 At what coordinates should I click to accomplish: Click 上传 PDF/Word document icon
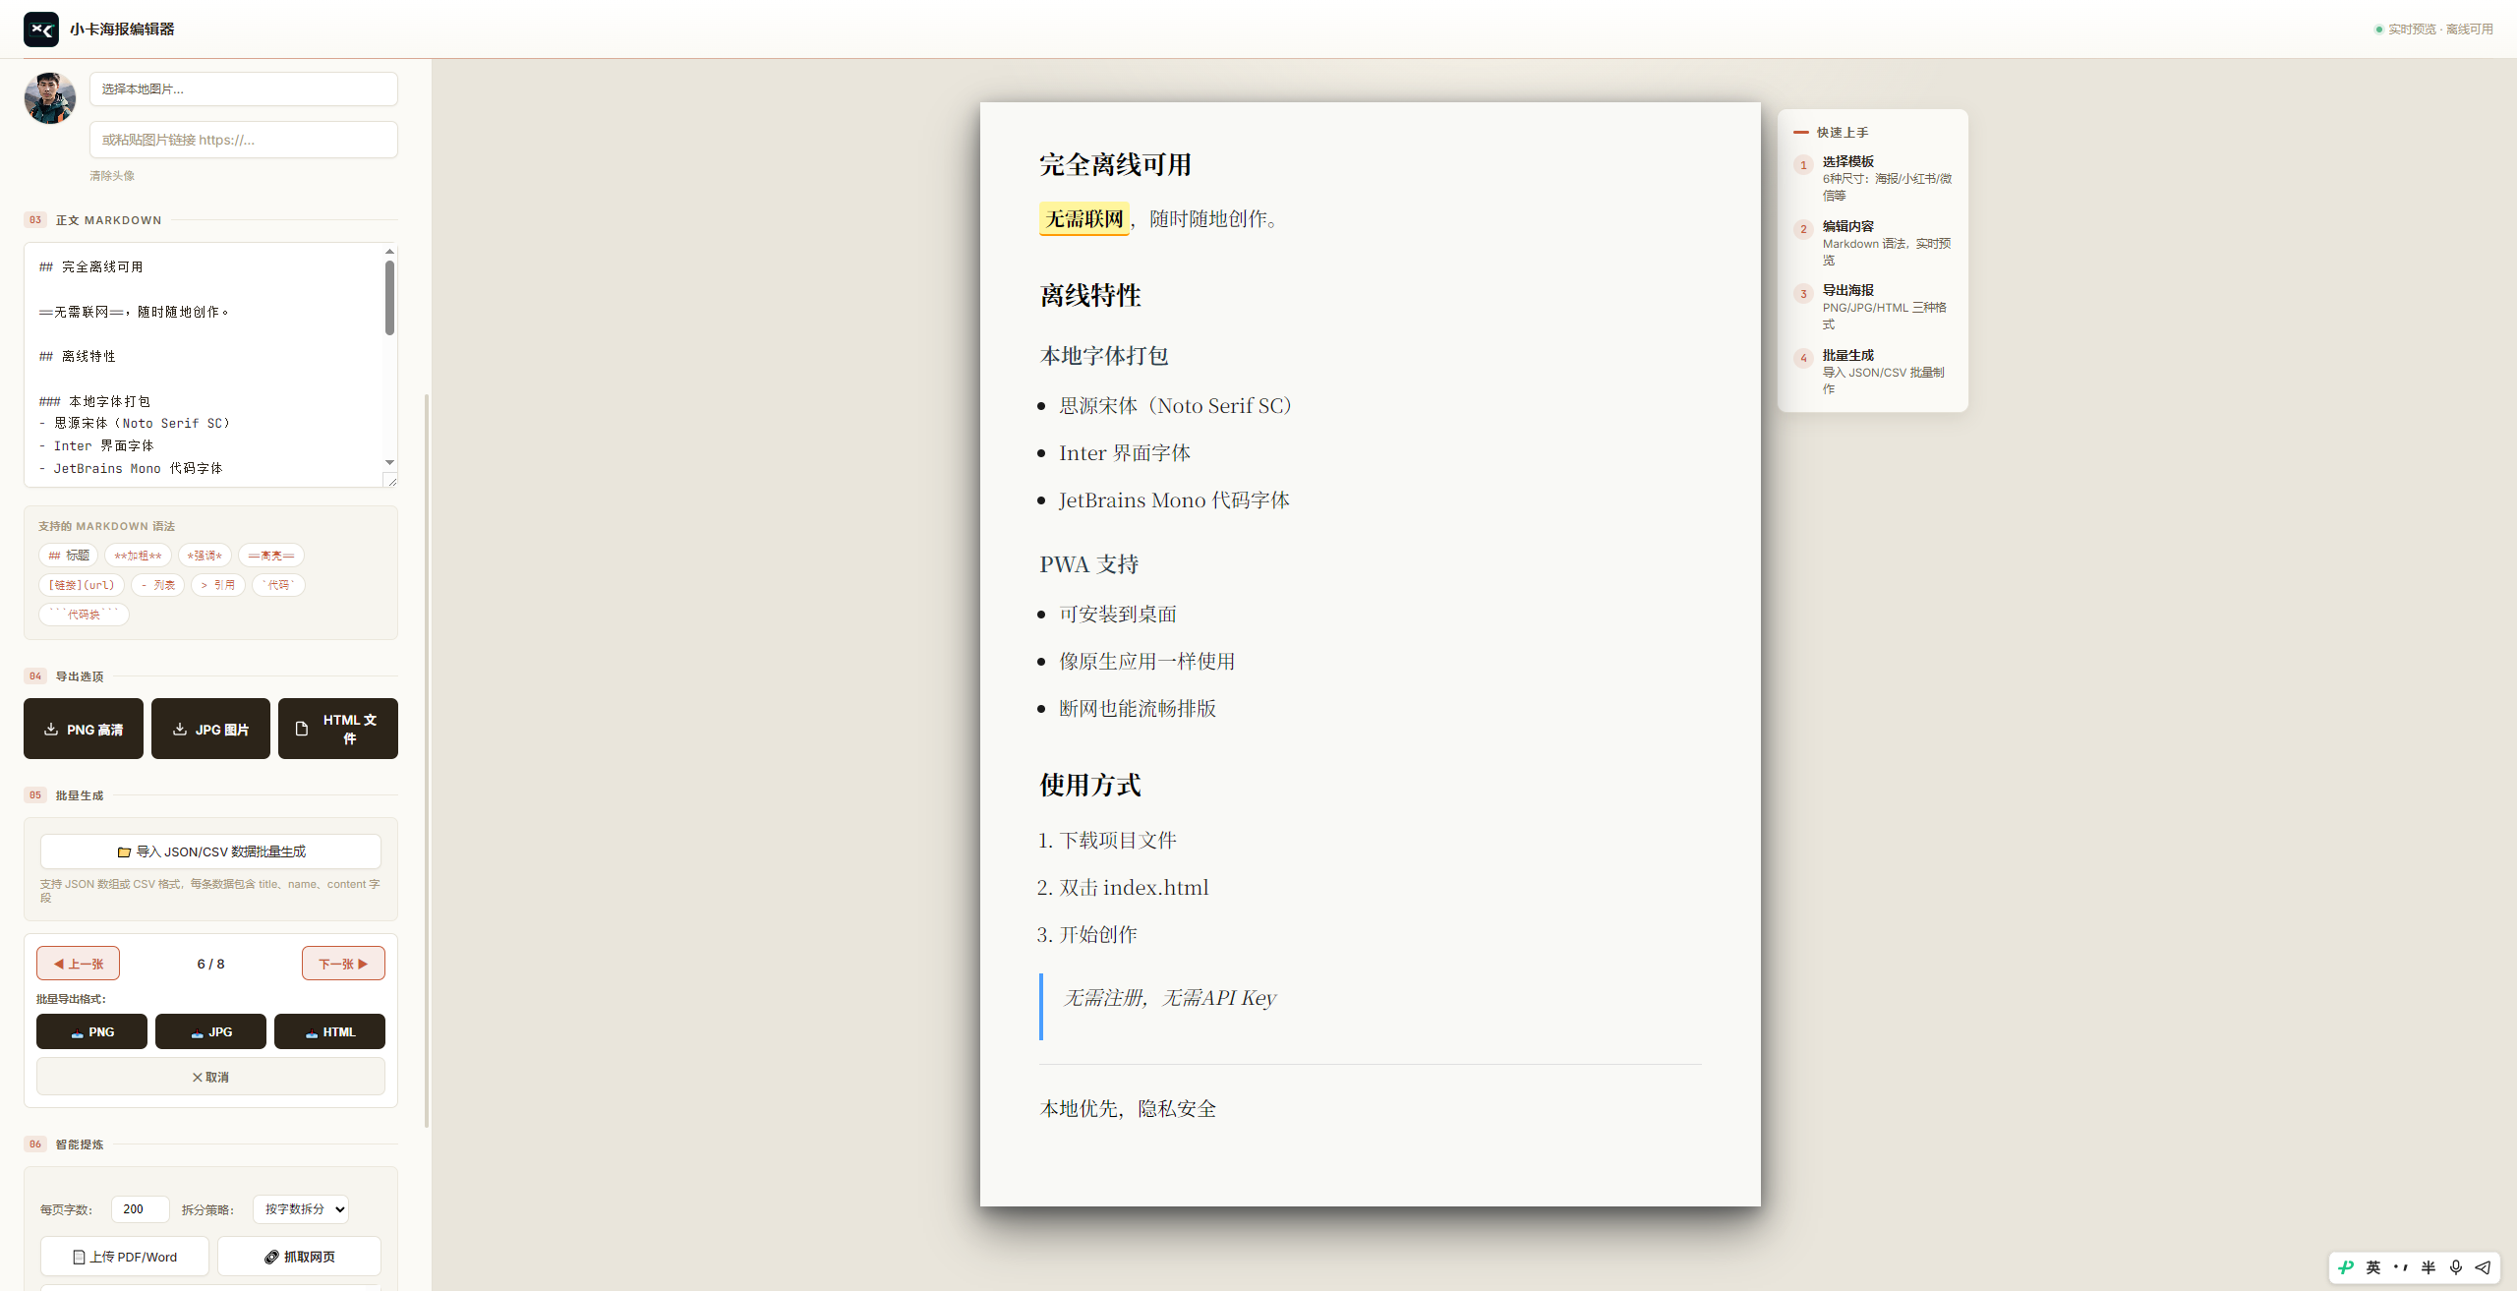click(79, 1257)
